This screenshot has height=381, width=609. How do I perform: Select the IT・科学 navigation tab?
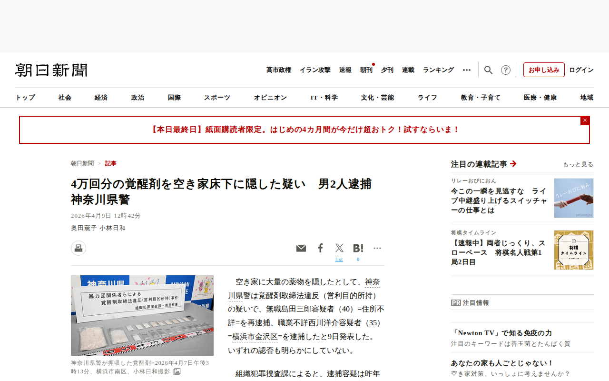324,98
